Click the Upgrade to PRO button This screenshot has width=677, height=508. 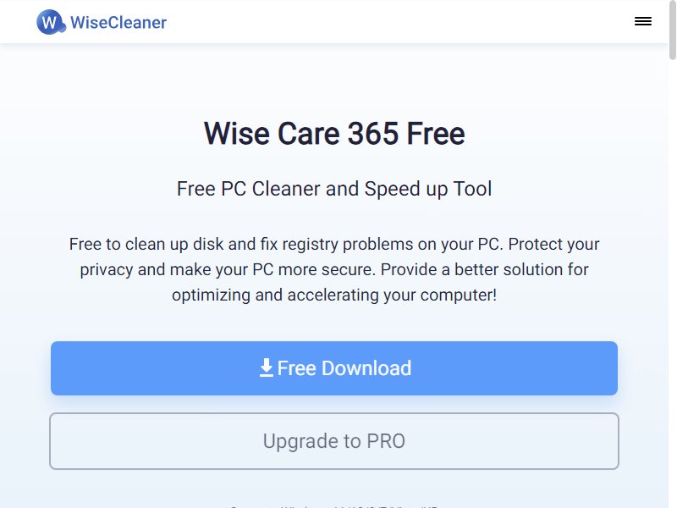click(x=334, y=441)
